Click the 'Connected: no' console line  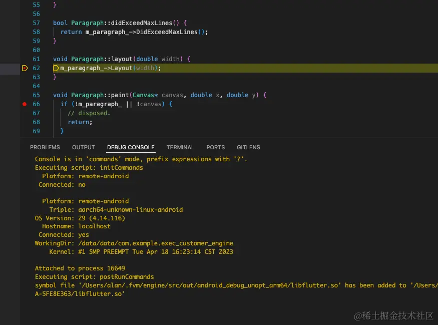62,185
